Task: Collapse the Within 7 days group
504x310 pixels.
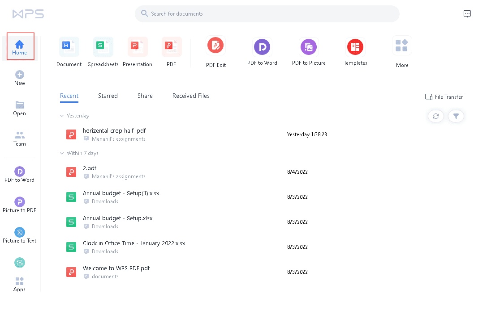Action: (62, 153)
